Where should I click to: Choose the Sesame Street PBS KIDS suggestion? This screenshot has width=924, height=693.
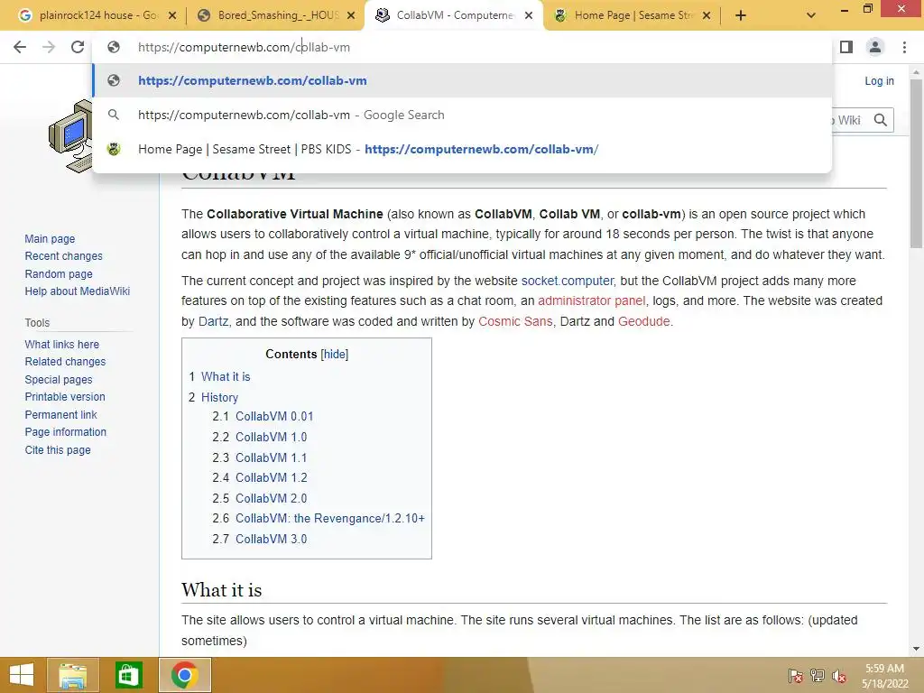[x=462, y=149]
